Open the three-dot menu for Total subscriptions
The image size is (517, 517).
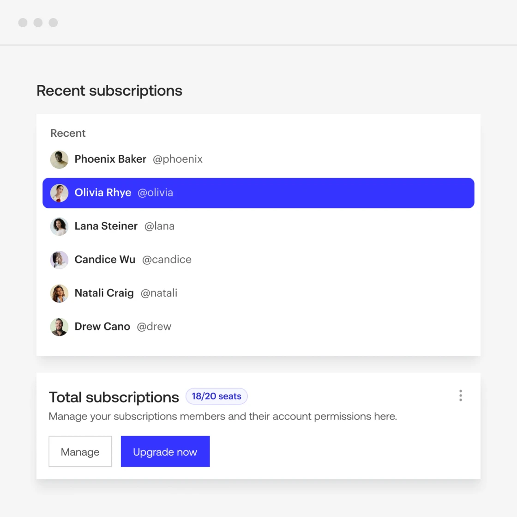460,395
